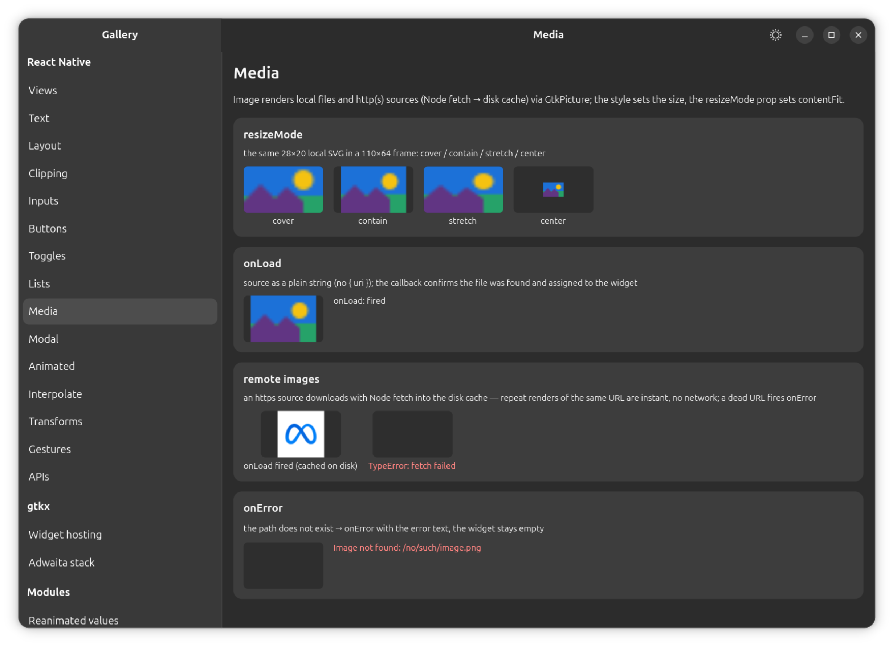This screenshot has width=893, height=646.
Task: Open the Animated page
Action: click(x=120, y=366)
